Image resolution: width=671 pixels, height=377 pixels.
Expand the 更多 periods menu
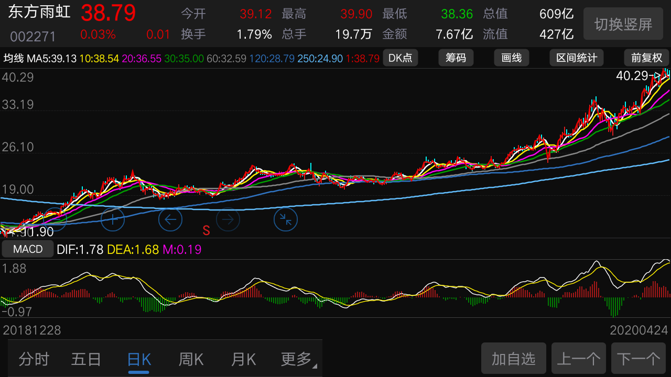(x=299, y=359)
